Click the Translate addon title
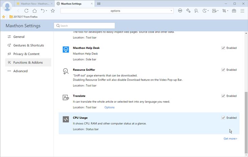 [79, 96]
